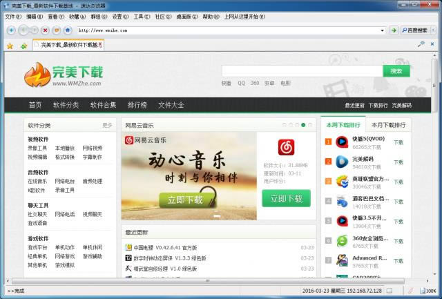Screen dimensions: 442x299
Task: Click the yellow favorites star icon
Action: click(x=10, y=46)
